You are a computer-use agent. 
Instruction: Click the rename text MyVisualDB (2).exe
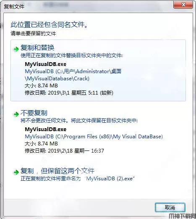pyautogui.click(x=110, y=179)
